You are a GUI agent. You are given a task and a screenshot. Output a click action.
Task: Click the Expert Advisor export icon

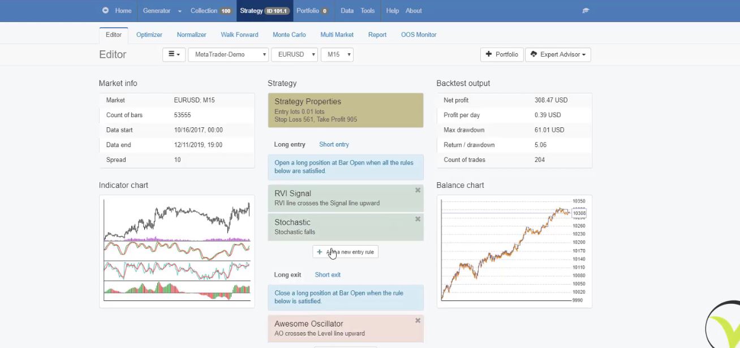coord(534,54)
